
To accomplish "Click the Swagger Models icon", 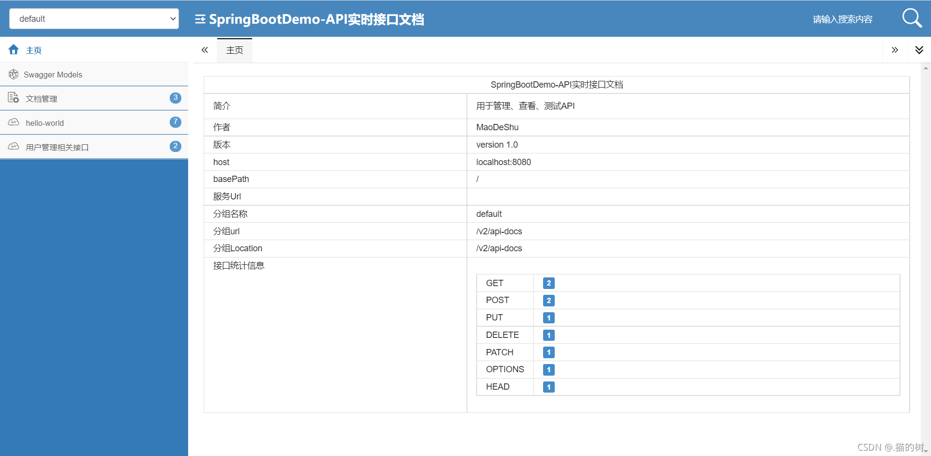I will pyautogui.click(x=14, y=74).
